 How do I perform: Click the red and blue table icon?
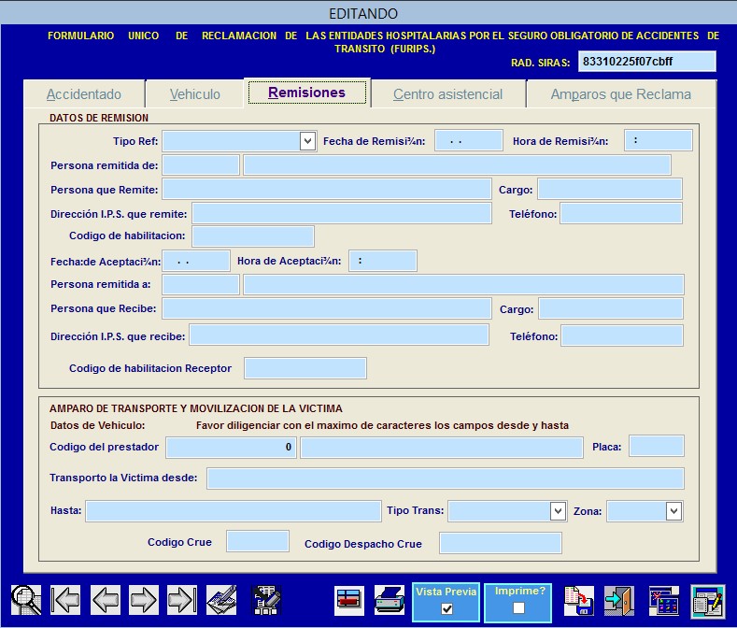[x=348, y=601]
